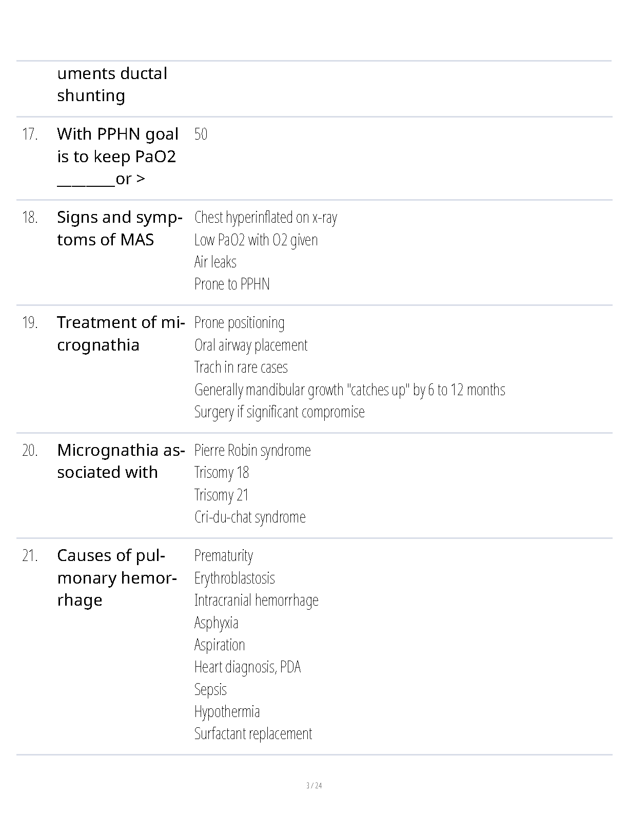Click "Chest hyperinflated on x-ray" line
The height and width of the screenshot is (813, 628).
266,218
